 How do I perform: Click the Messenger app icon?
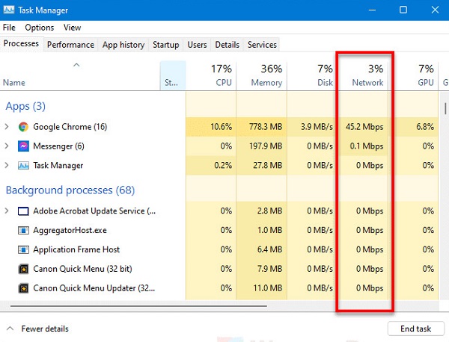(23, 146)
